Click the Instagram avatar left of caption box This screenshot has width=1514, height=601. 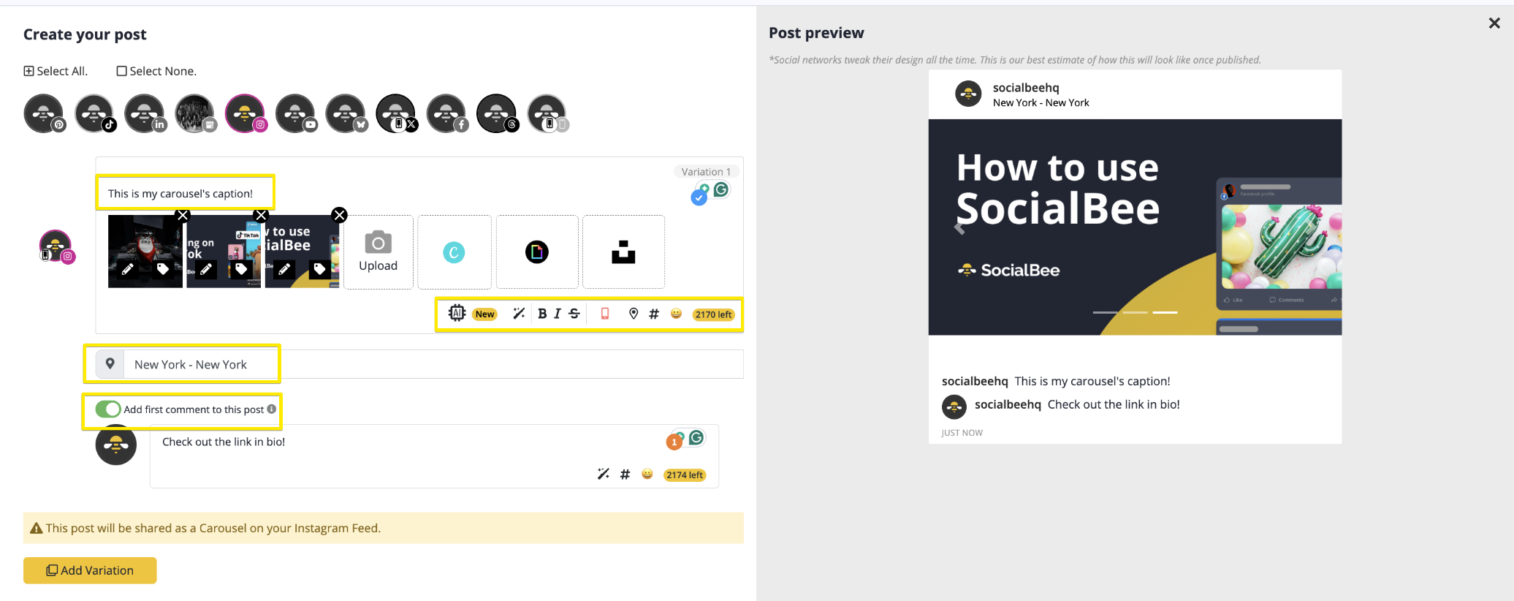point(56,246)
